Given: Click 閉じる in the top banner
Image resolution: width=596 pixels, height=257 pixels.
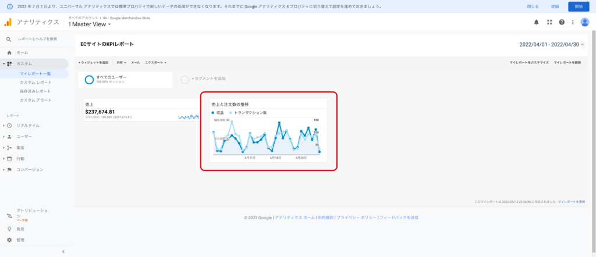Looking at the screenshot, I should 533,6.
